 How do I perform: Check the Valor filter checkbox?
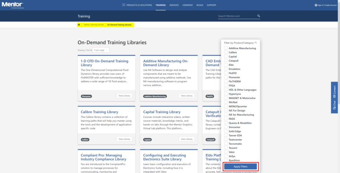pyautogui.click(x=226, y=152)
